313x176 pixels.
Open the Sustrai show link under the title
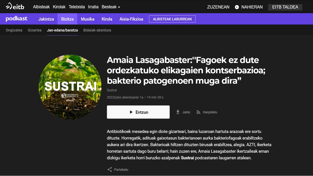(112, 90)
